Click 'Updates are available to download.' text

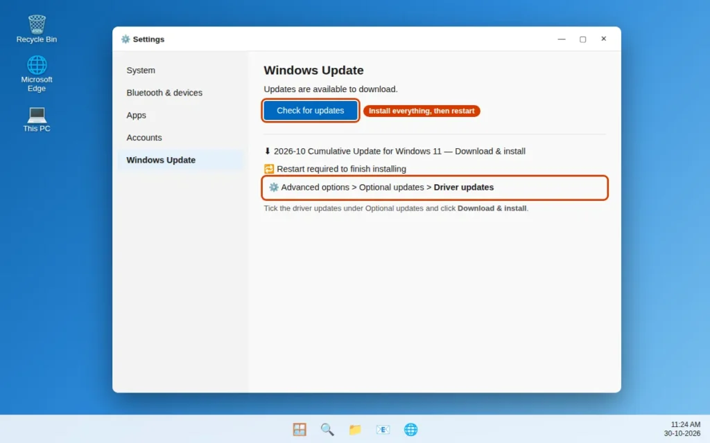(331, 89)
